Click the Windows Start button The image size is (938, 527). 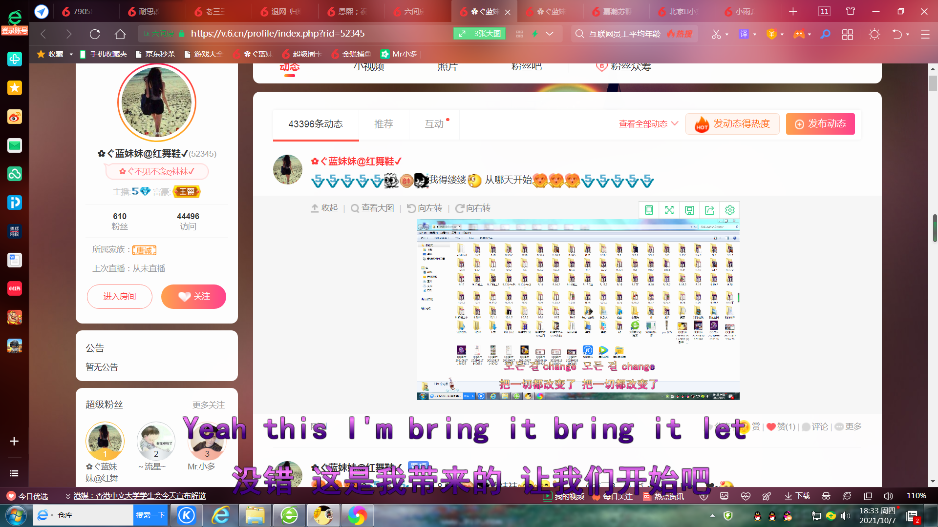(x=16, y=515)
